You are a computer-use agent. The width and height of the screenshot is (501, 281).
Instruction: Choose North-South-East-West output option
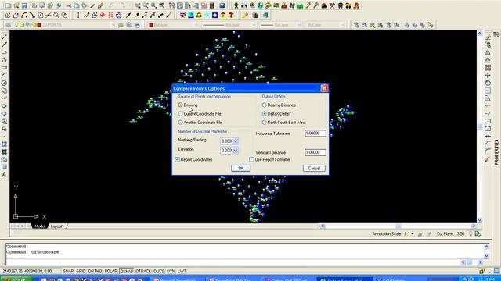[265, 123]
